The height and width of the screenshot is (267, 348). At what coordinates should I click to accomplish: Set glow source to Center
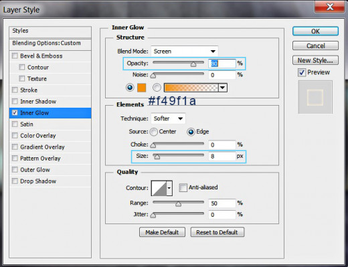(154, 132)
